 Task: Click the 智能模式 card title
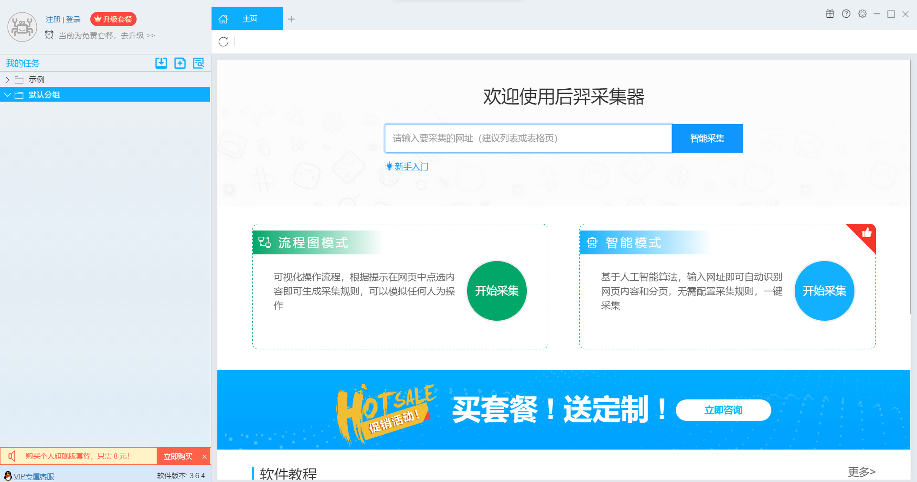coord(633,242)
